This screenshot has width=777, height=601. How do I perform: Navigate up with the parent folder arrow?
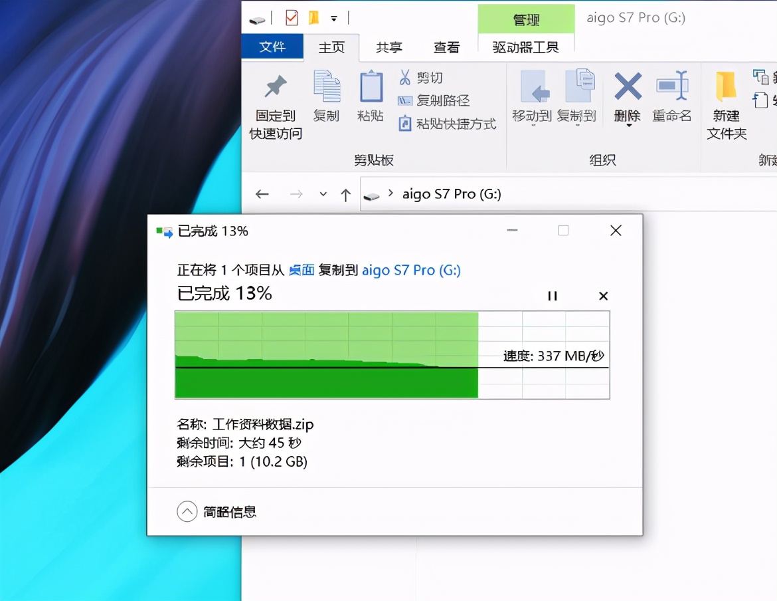point(345,194)
